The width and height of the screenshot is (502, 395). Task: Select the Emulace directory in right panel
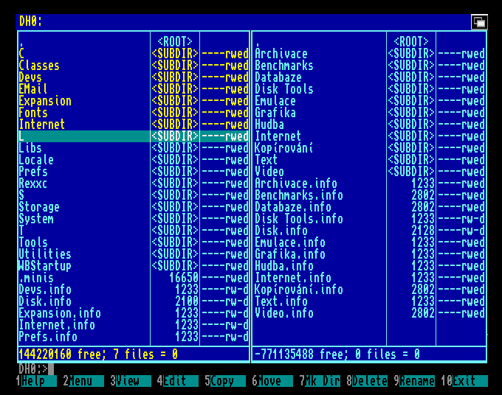275,101
